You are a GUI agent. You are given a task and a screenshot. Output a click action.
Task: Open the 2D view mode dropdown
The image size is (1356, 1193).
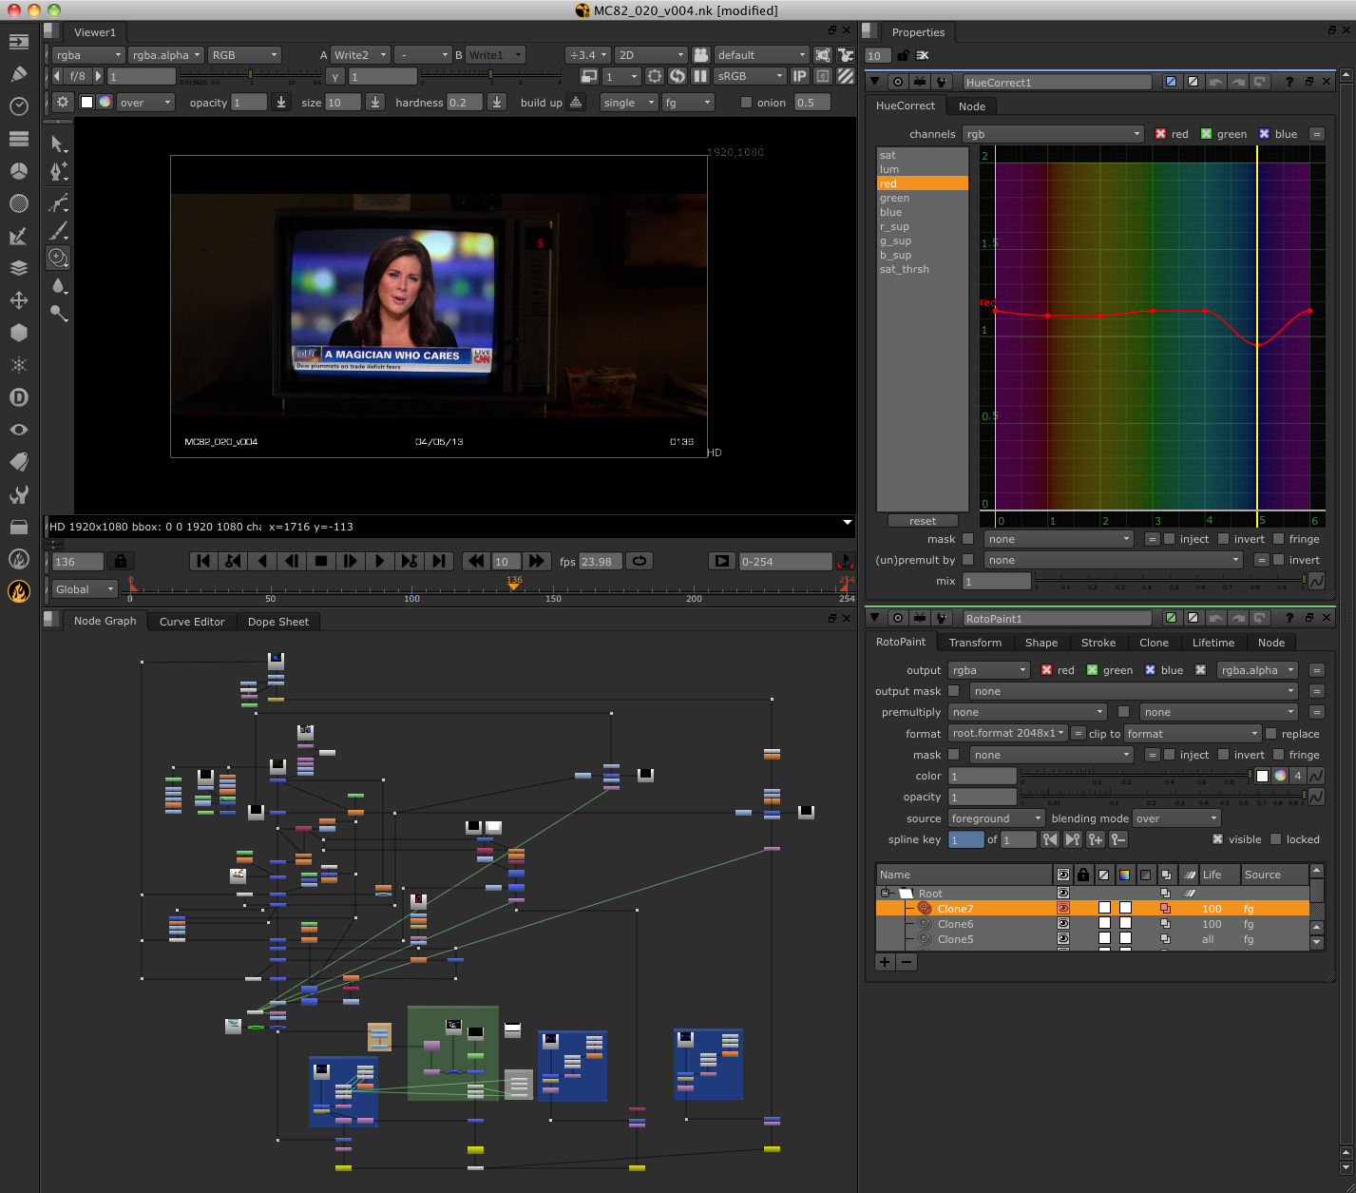tap(650, 55)
